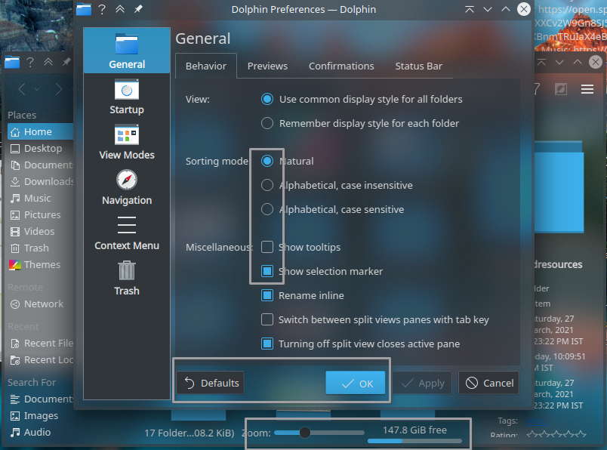Open Documents in Places panel
The height and width of the screenshot is (450, 607).
click(40, 165)
